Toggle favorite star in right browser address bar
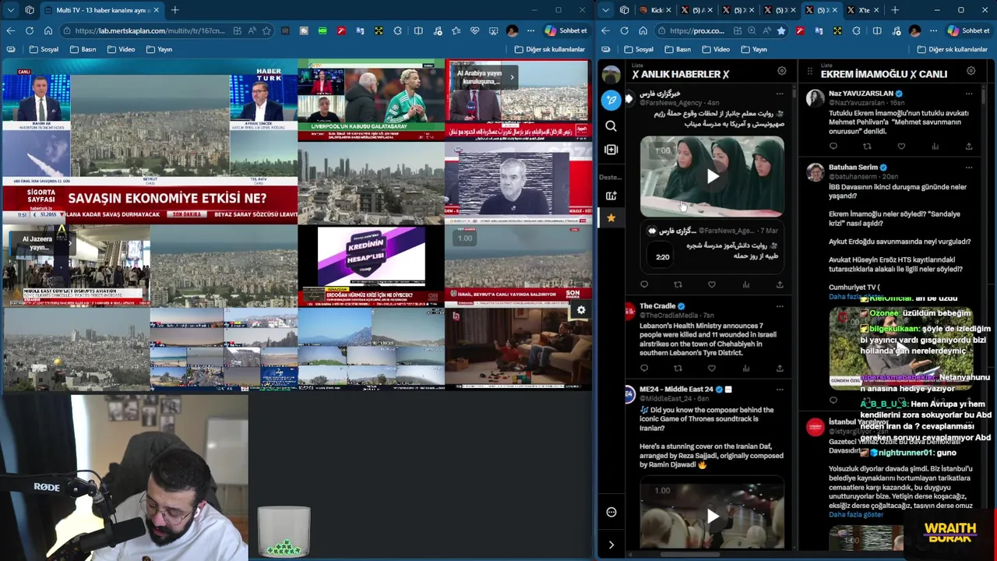The width and height of the screenshot is (997, 561). tap(781, 30)
